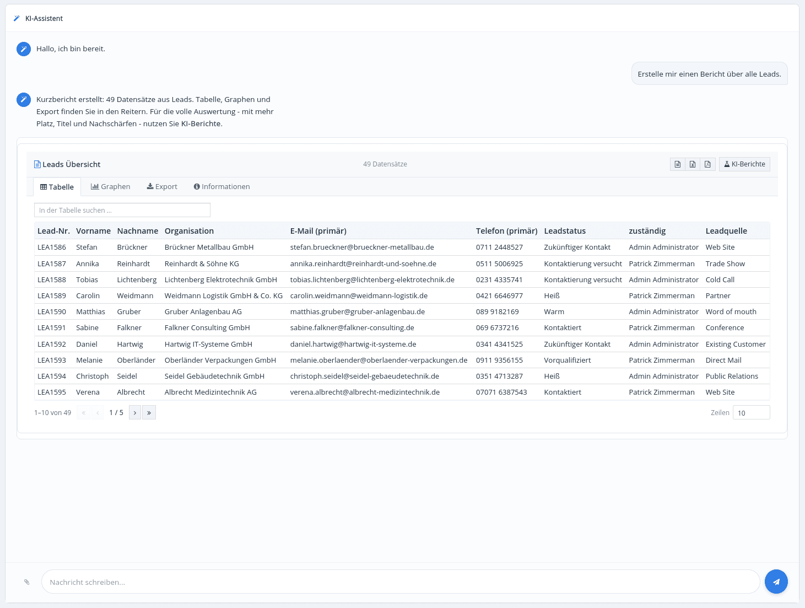
Task: Sort the table by Nachname column
Action: coord(138,231)
